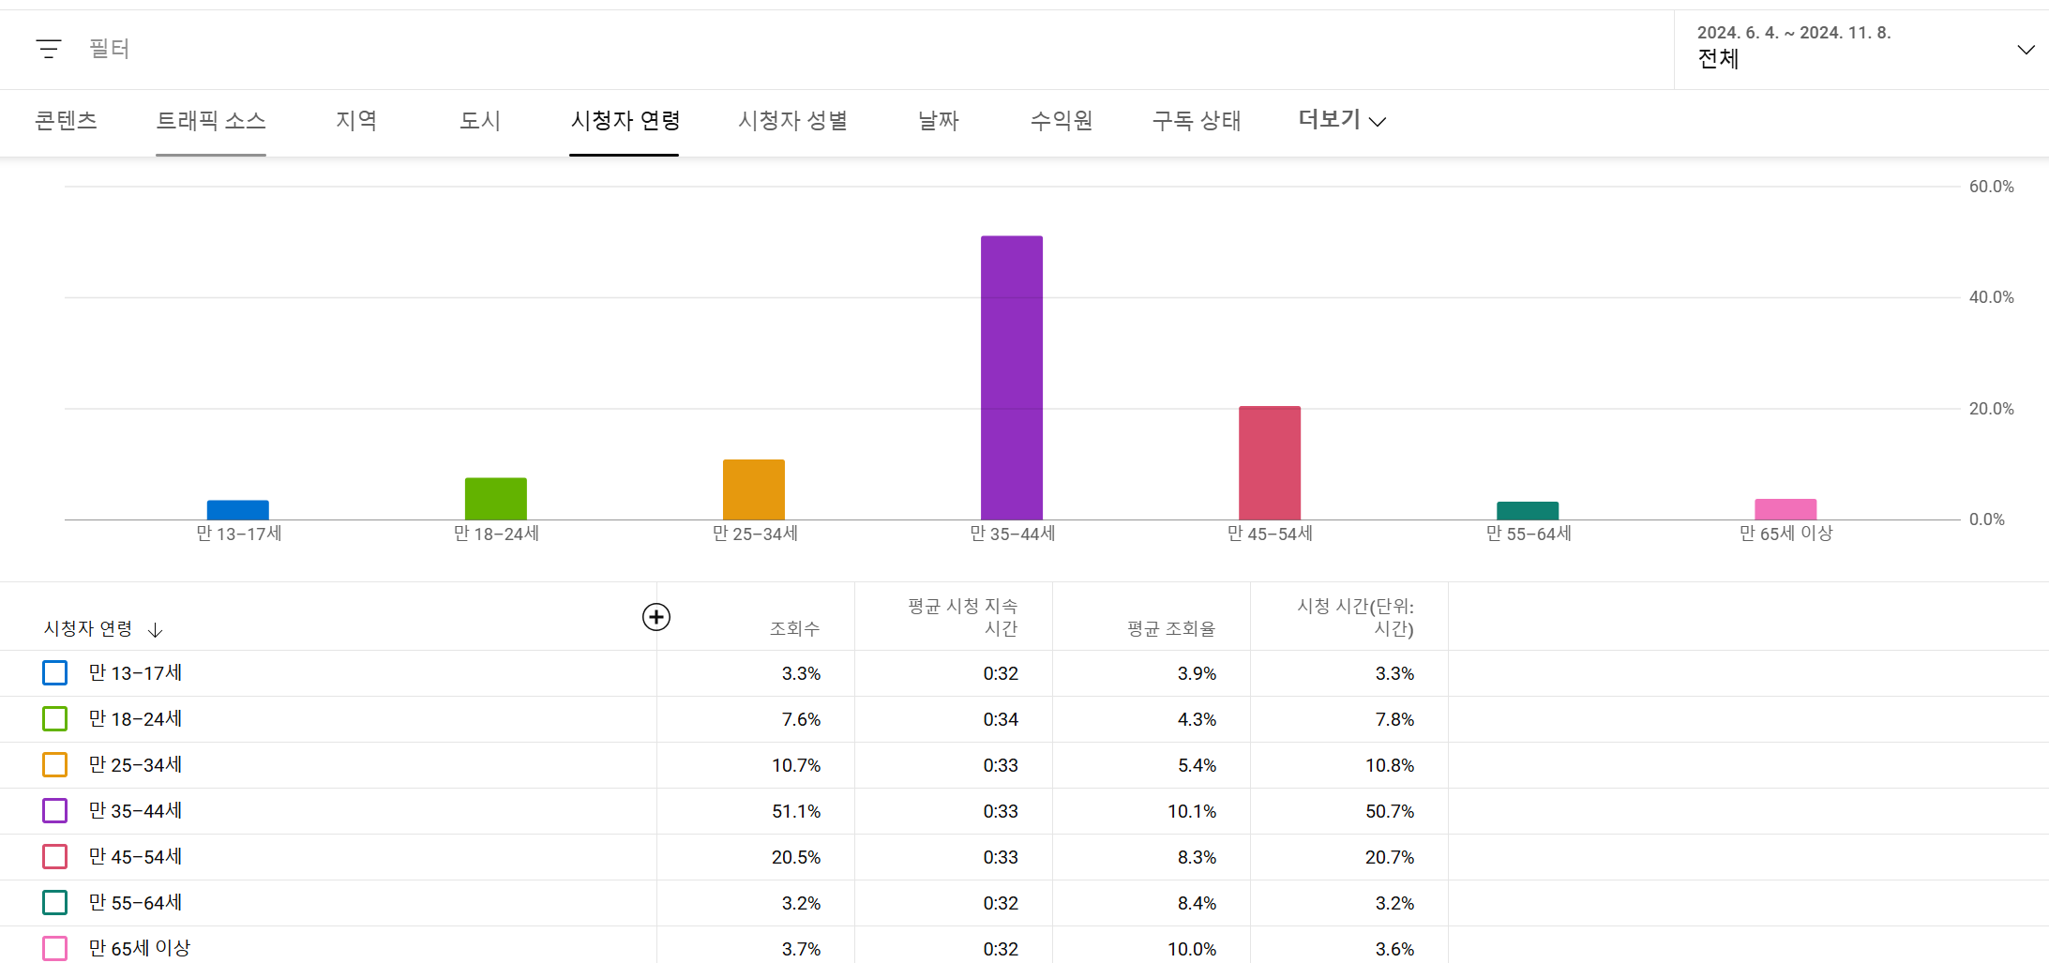The height and width of the screenshot is (963, 2049).
Task: Click the 만 25–34세 row label
Action: coord(136,765)
